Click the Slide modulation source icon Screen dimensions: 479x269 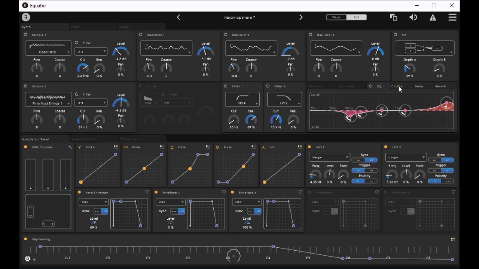tap(172, 147)
